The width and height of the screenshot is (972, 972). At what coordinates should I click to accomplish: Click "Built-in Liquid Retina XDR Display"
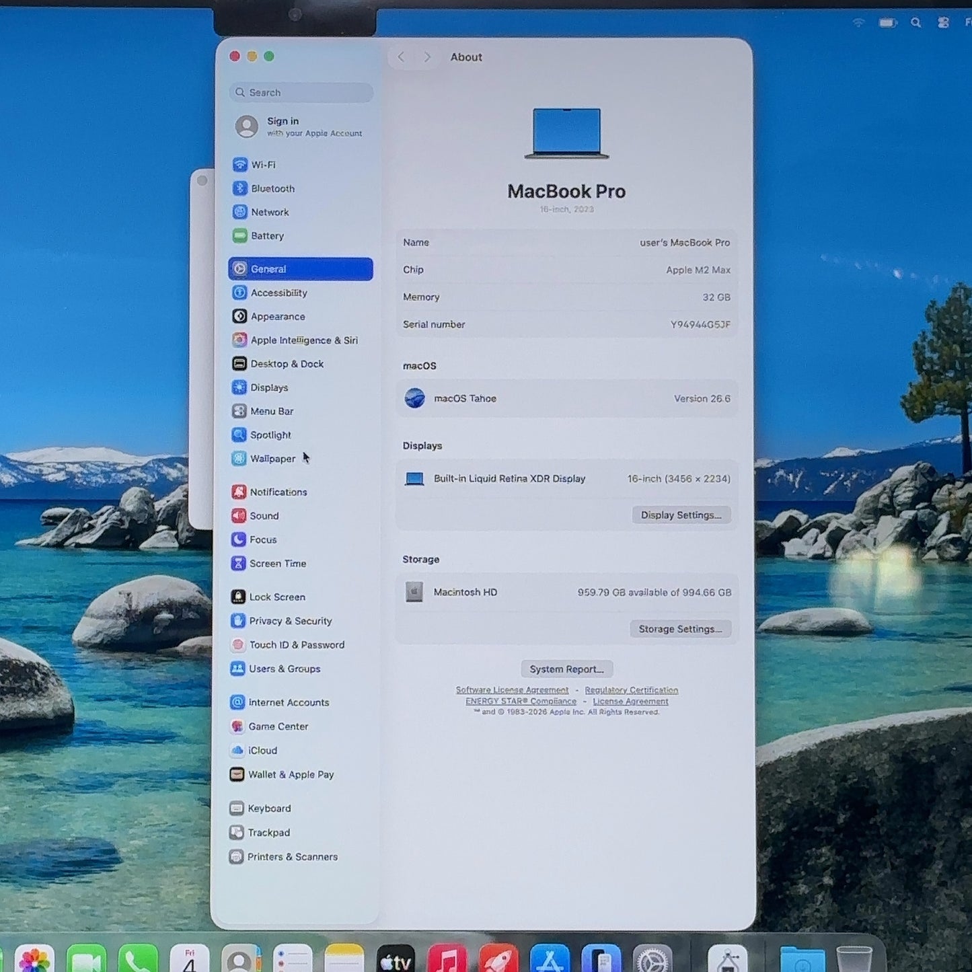pos(509,479)
